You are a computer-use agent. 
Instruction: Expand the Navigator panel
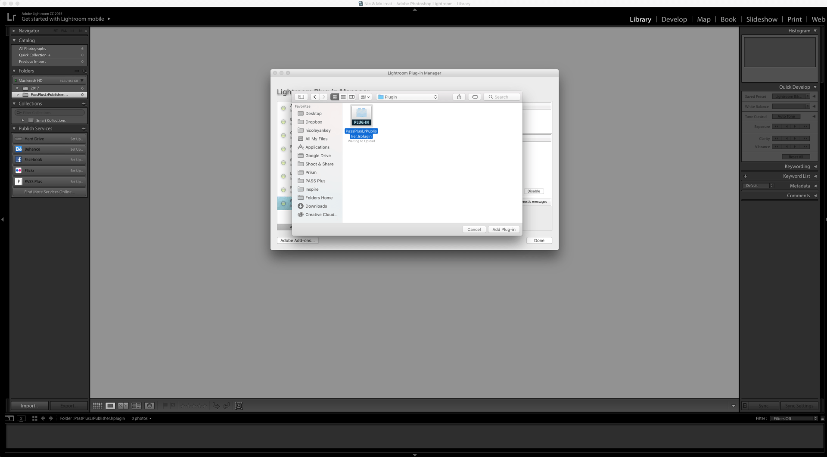(x=14, y=31)
